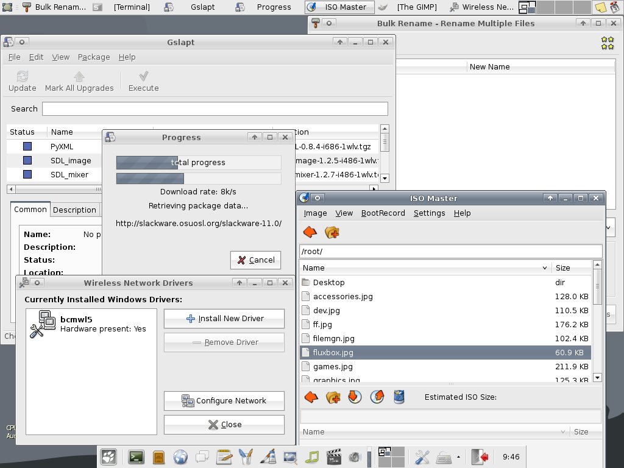Click Mark All Upgrades in Gslapt

click(x=79, y=82)
